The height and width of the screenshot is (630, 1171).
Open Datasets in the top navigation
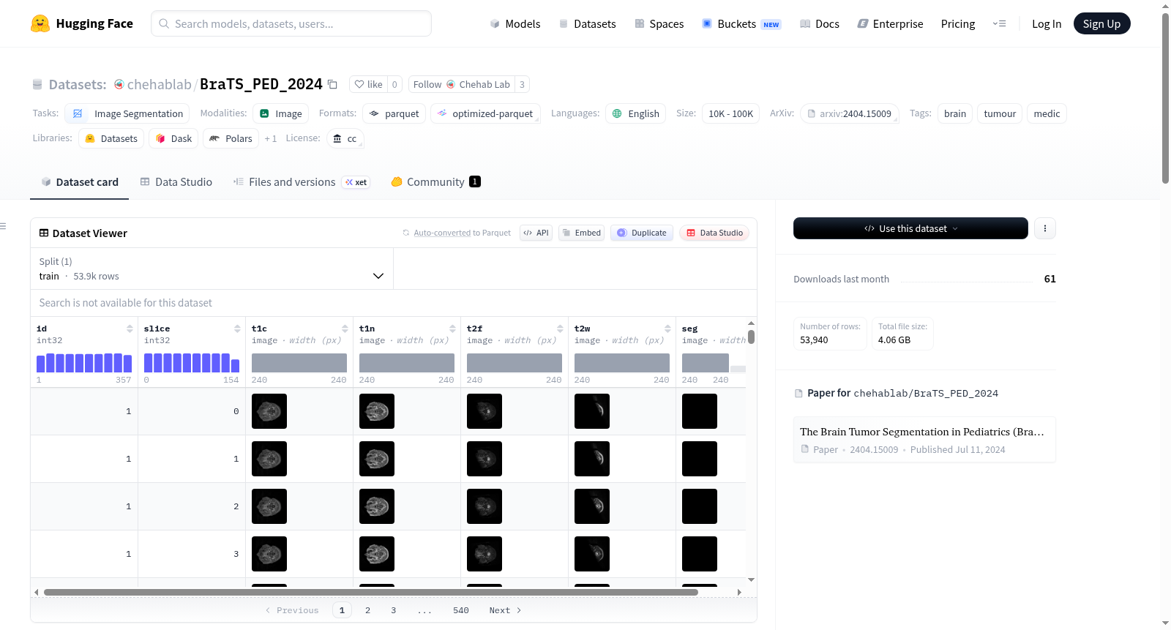point(587,23)
